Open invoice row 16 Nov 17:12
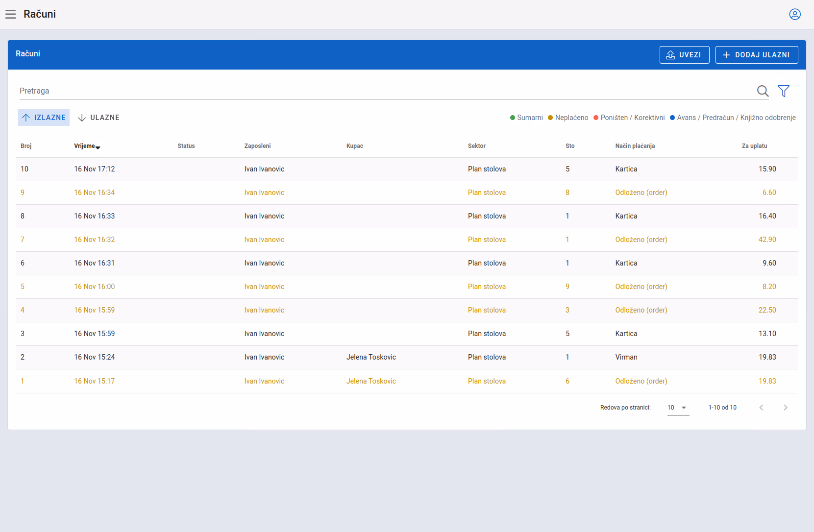Image resolution: width=814 pixels, height=532 pixels. click(x=407, y=169)
